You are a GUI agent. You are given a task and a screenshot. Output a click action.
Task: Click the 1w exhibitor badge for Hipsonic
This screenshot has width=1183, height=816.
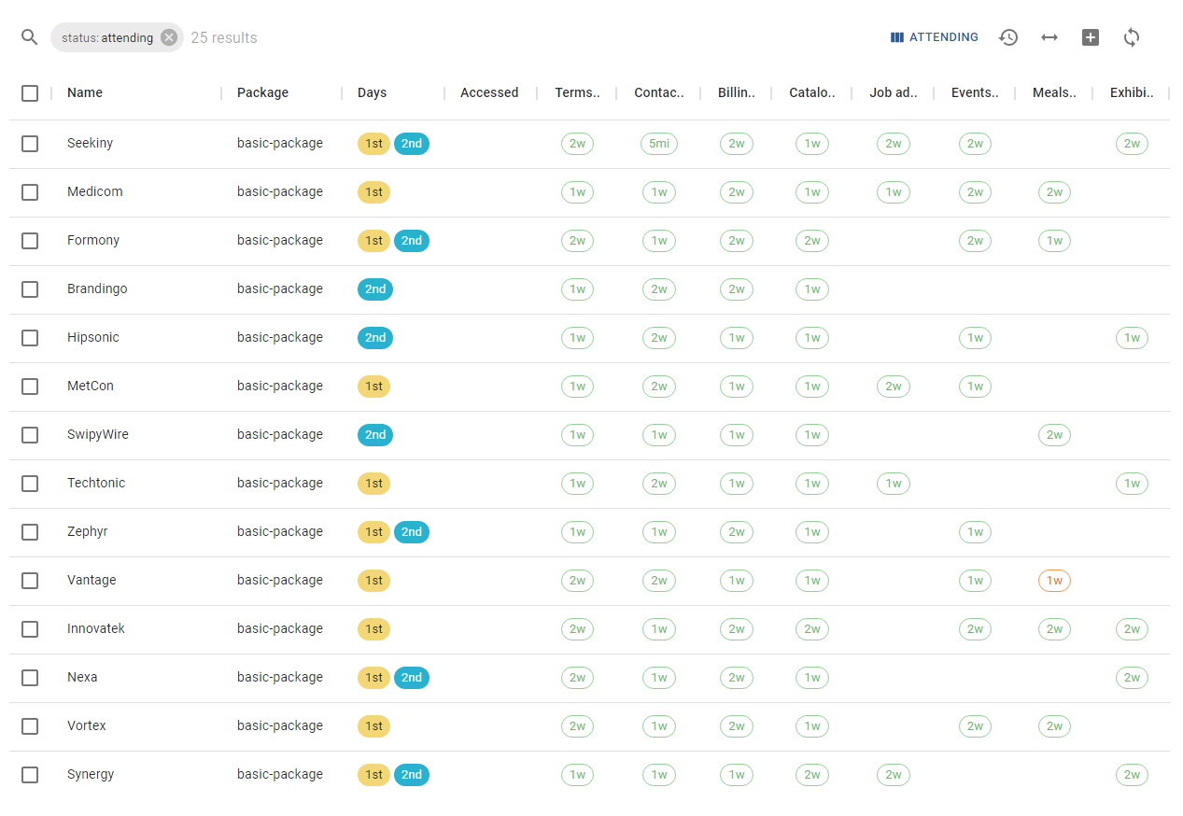click(x=1132, y=338)
